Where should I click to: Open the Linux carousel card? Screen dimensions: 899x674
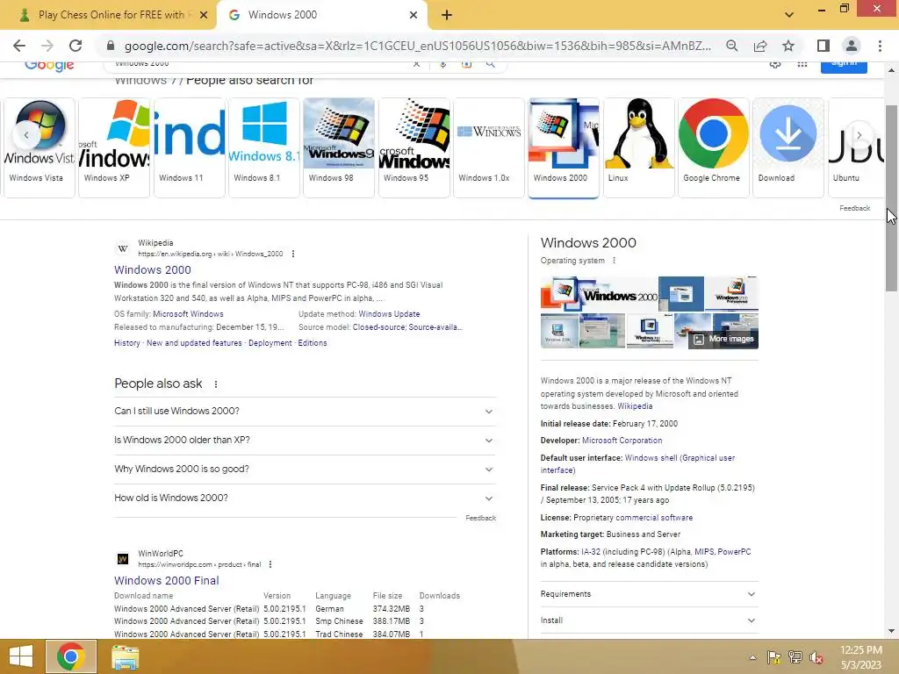639,147
